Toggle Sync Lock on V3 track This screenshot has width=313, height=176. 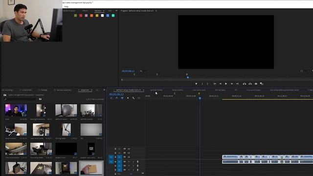(125, 149)
